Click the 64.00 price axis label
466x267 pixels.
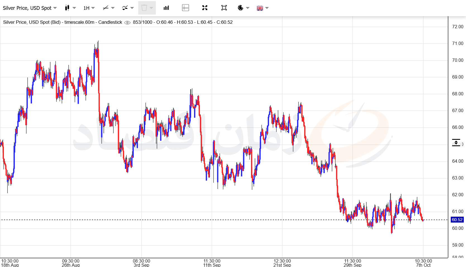point(458,161)
